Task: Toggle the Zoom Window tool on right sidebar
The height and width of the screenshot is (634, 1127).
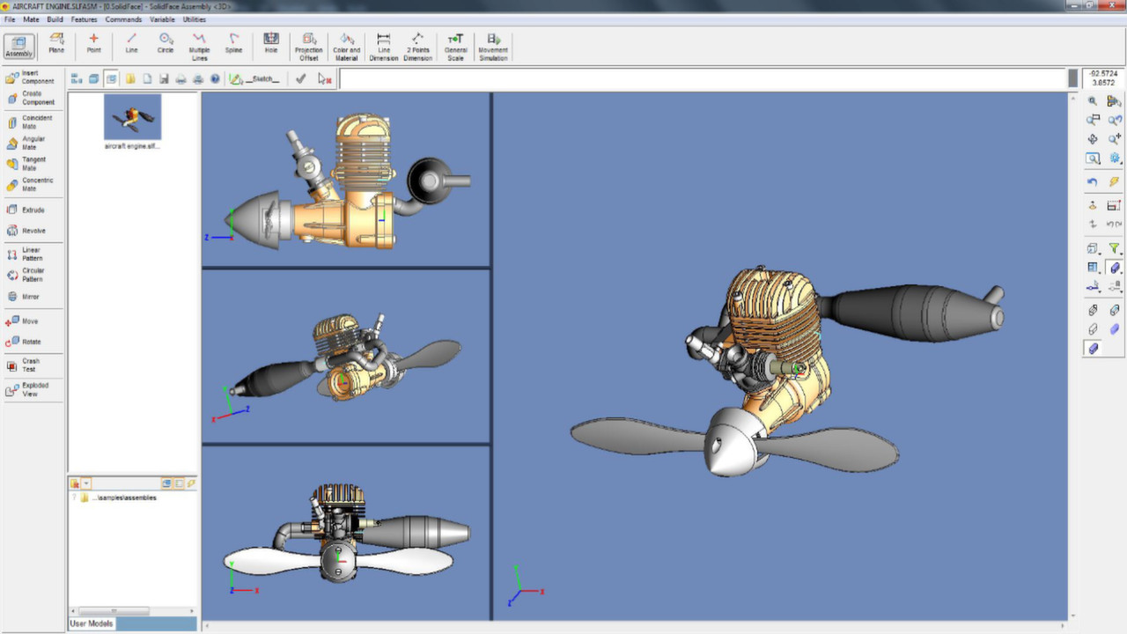Action: pyautogui.click(x=1093, y=158)
